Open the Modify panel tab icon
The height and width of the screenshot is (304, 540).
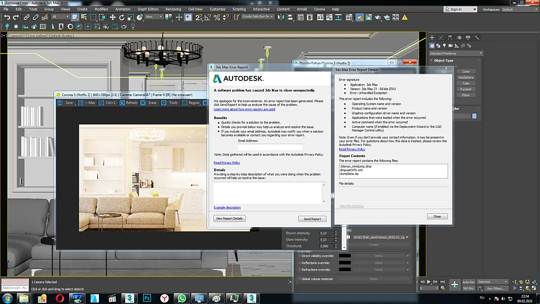[x=441, y=37]
